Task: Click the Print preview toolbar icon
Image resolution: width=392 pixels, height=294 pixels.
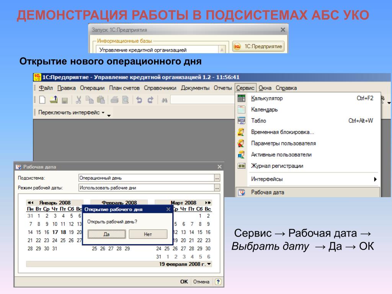Action: tap(126, 100)
